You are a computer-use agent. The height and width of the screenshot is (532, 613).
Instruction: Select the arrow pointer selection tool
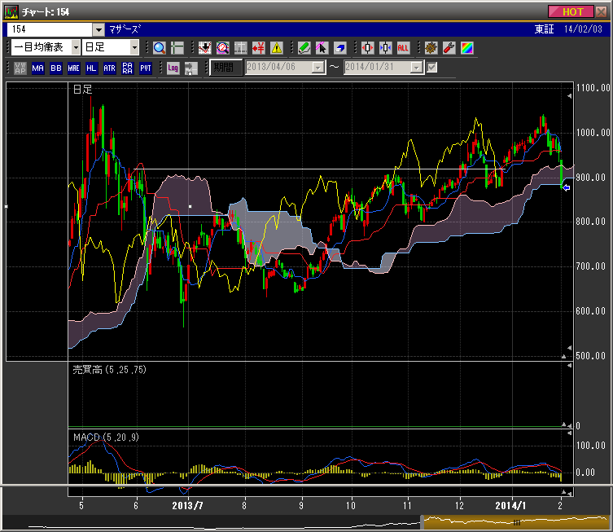(x=322, y=48)
